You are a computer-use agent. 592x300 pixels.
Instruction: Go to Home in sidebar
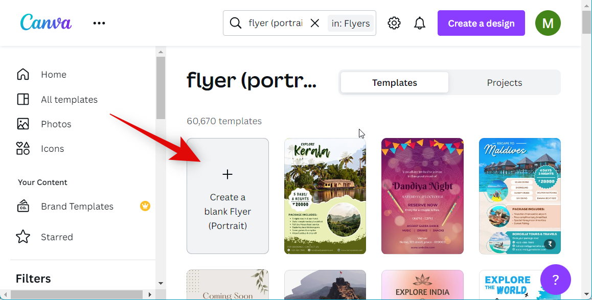[53, 75]
